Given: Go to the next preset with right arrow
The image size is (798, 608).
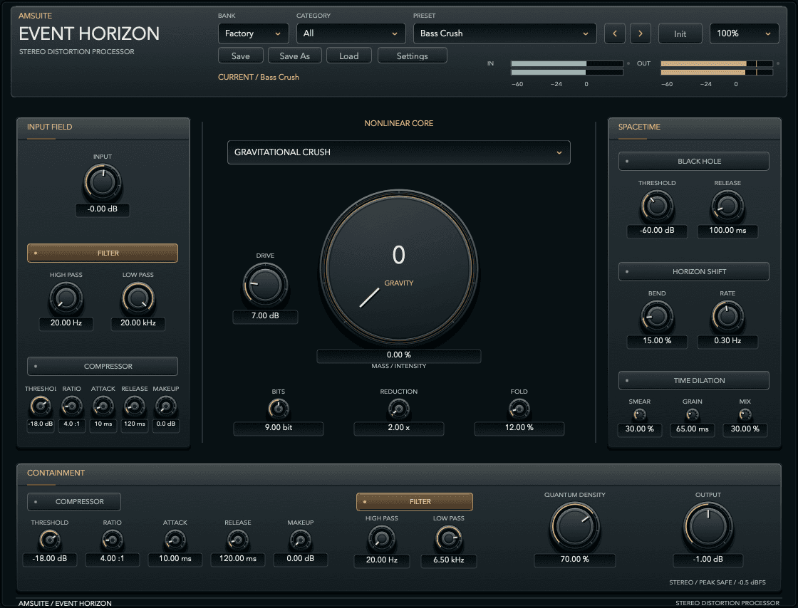Looking at the screenshot, I should [x=641, y=33].
